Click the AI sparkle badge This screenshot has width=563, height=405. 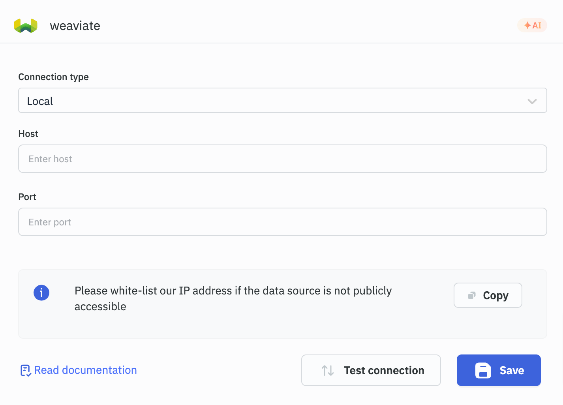pos(532,25)
